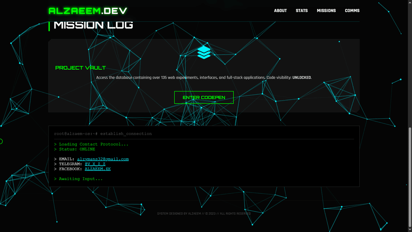Click the ALZAEEM.DEV logo

click(x=88, y=11)
